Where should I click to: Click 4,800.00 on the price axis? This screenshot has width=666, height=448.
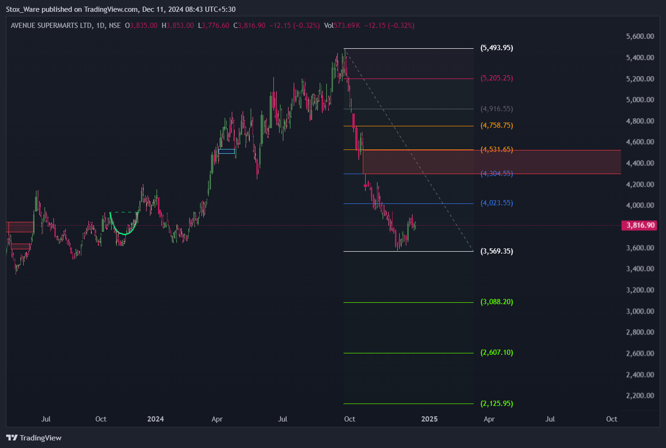[640, 121]
